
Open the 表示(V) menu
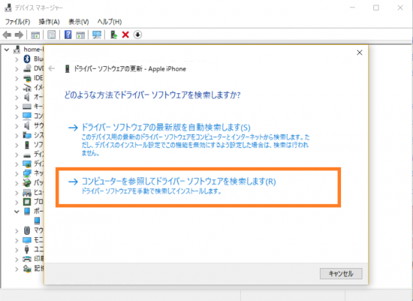pyautogui.click(x=79, y=22)
